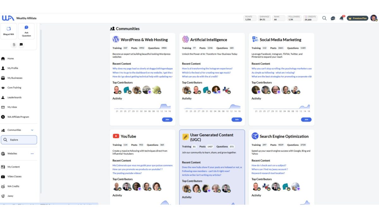Click the Earnings $4.51 stat box
Viewport: 379px width, 213px height.
tap(265, 18)
